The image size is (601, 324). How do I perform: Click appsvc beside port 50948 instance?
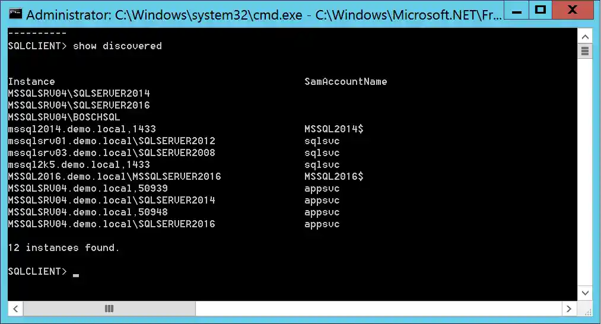(322, 212)
